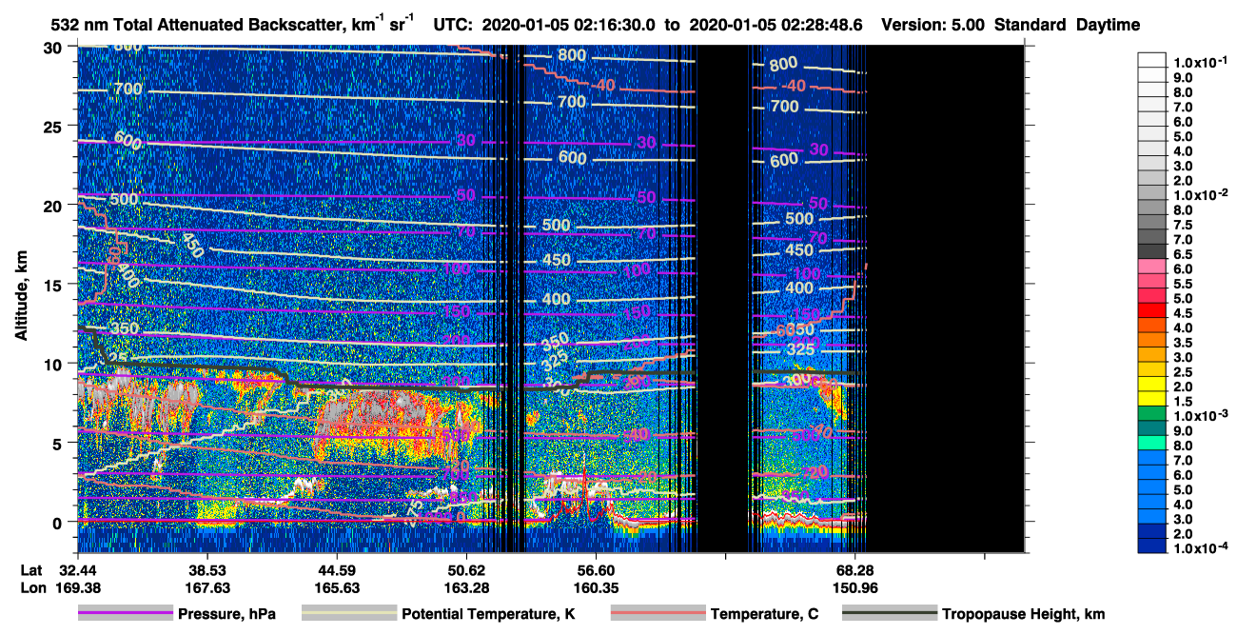Click the 'Potential Temperature, K' legend label

pos(488,614)
